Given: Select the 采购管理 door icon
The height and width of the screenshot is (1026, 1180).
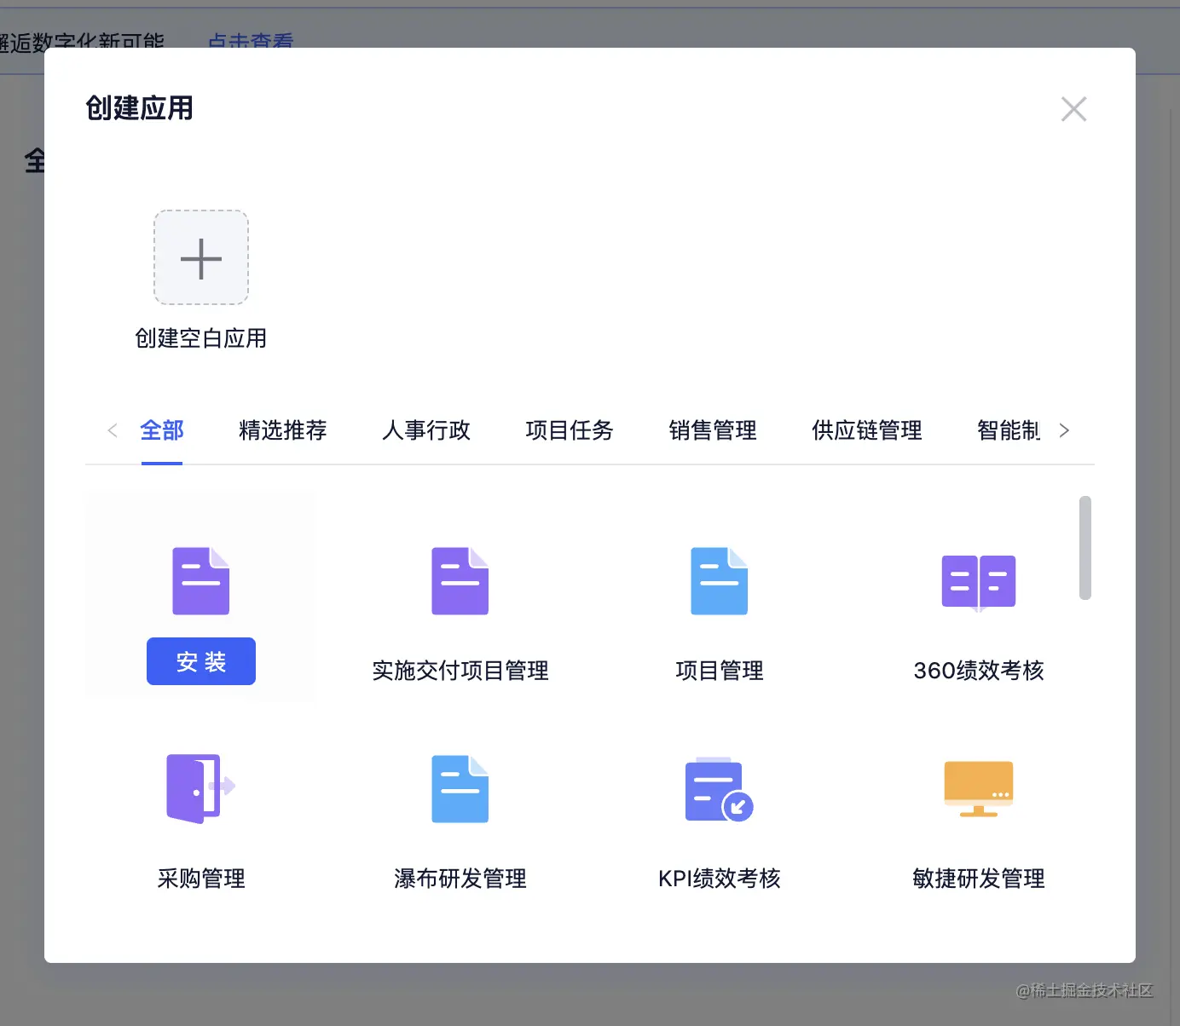Looking at the screenshot, I should [x=201, y=789].
